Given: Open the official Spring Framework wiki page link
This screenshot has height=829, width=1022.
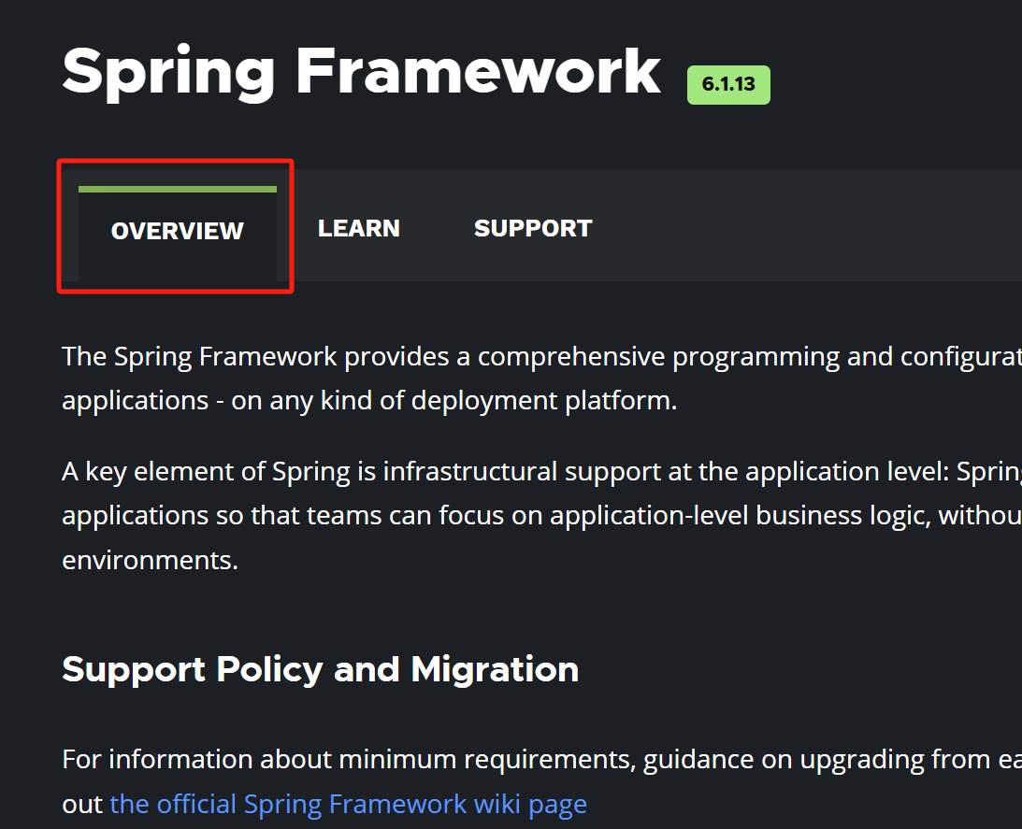Looking at the screenshot, I should point(348,805).
